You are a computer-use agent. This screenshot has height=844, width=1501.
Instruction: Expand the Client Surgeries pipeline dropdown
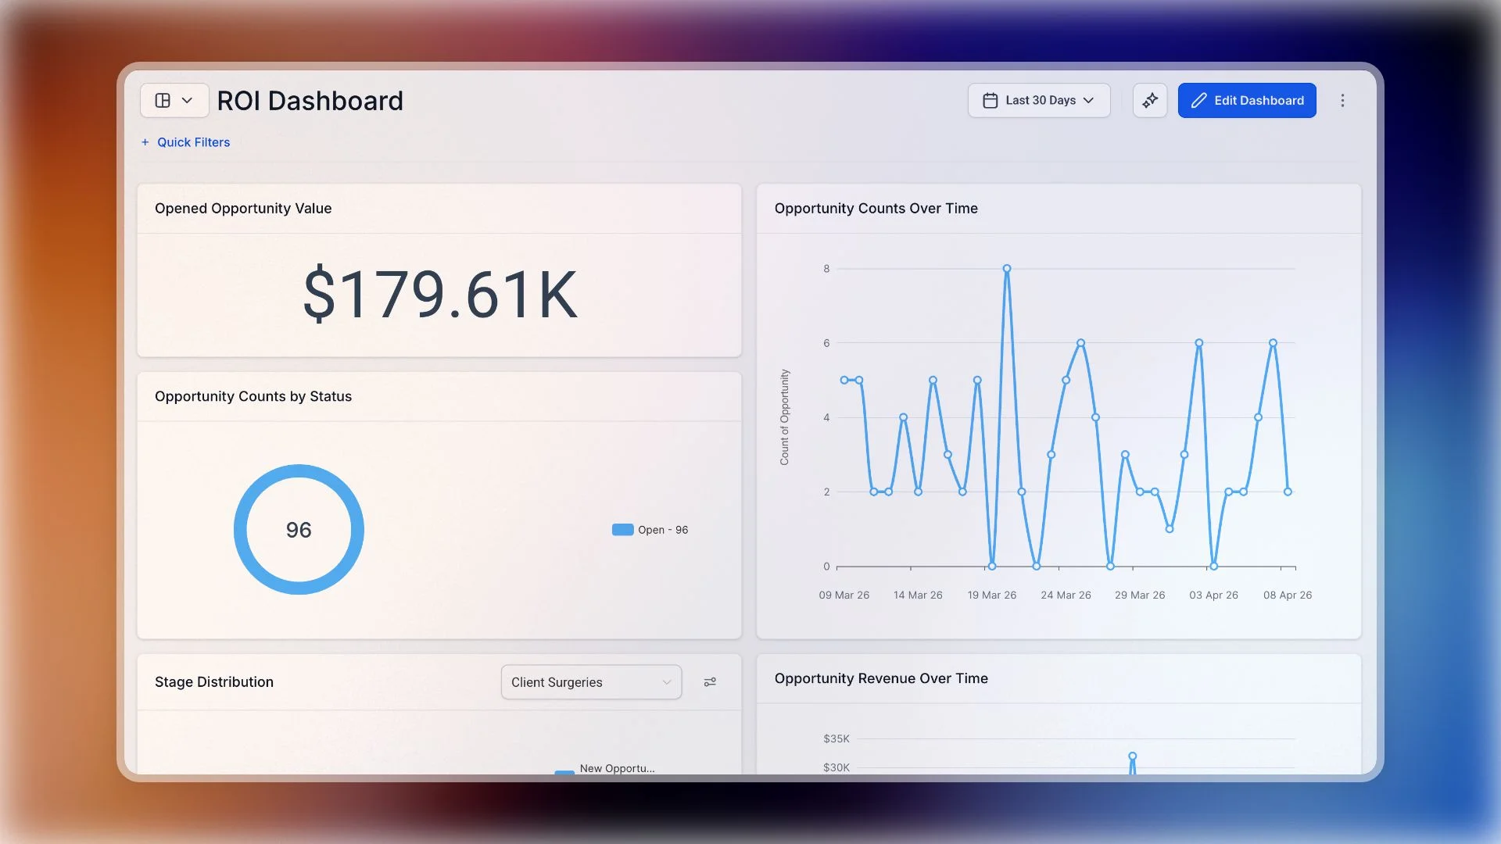coord(591,682)
